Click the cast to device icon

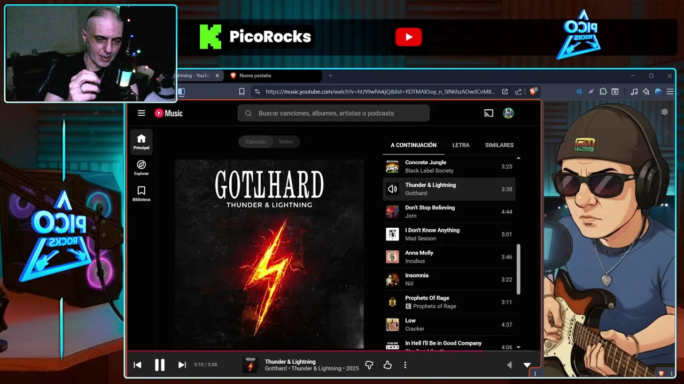click(488, 113)
